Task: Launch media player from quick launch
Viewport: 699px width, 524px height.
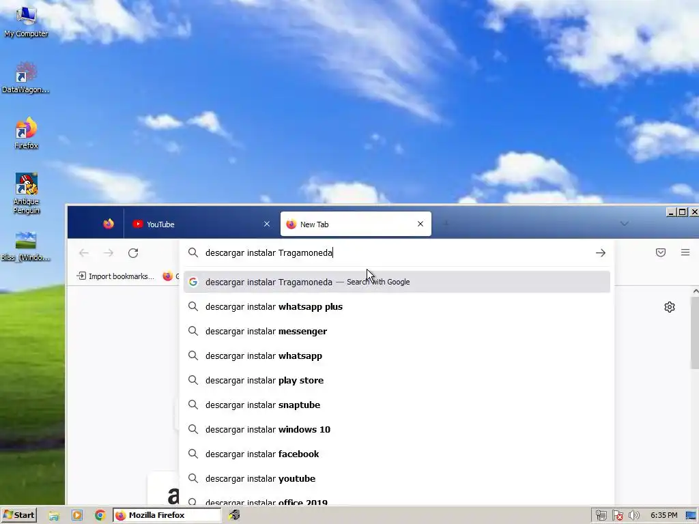Action: (76, 516)
